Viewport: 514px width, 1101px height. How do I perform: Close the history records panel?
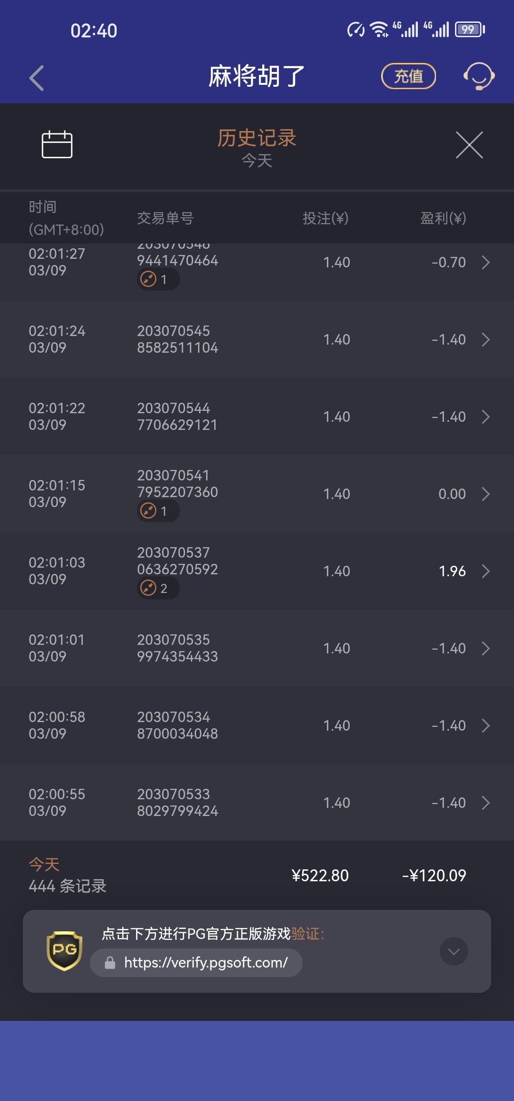tap(469, 145)
